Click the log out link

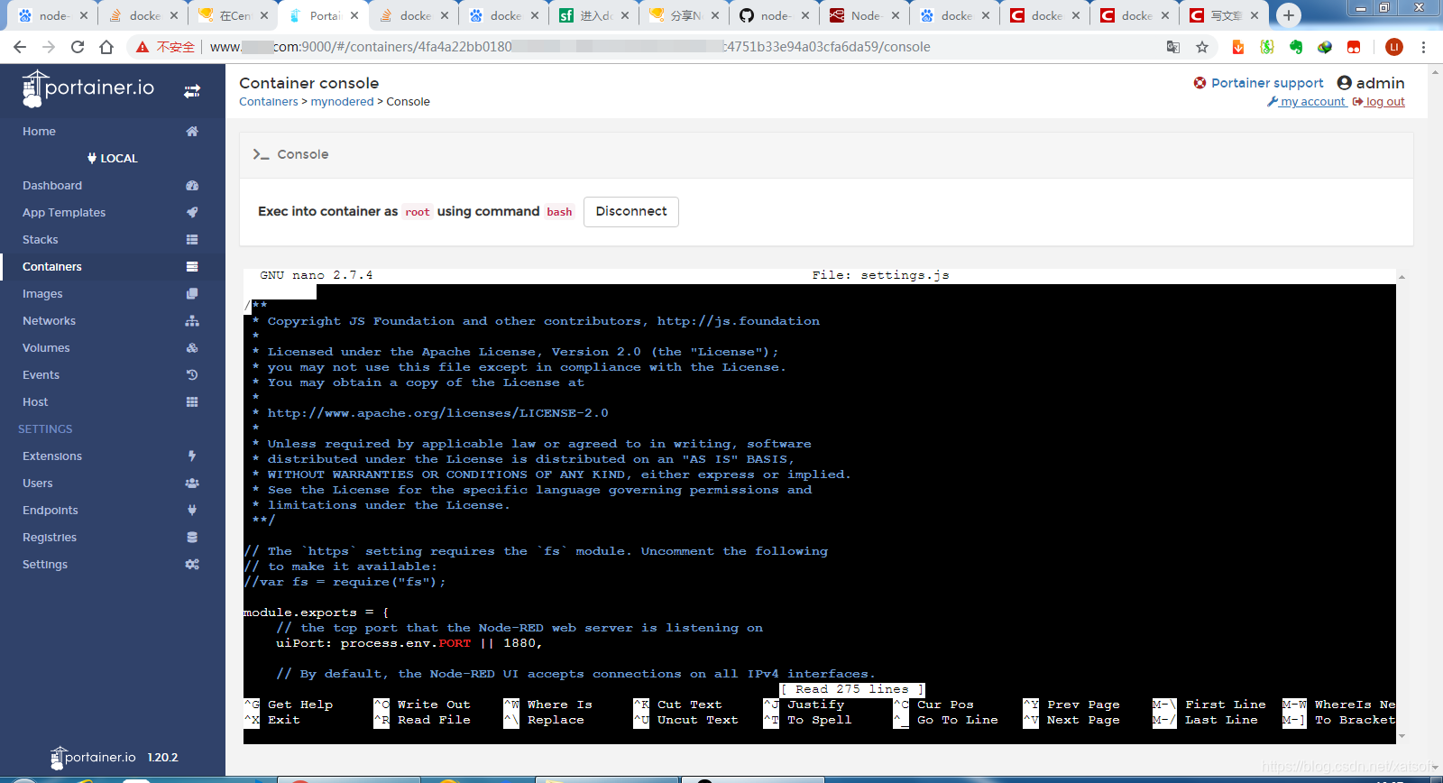click(x=1379, y=102)
